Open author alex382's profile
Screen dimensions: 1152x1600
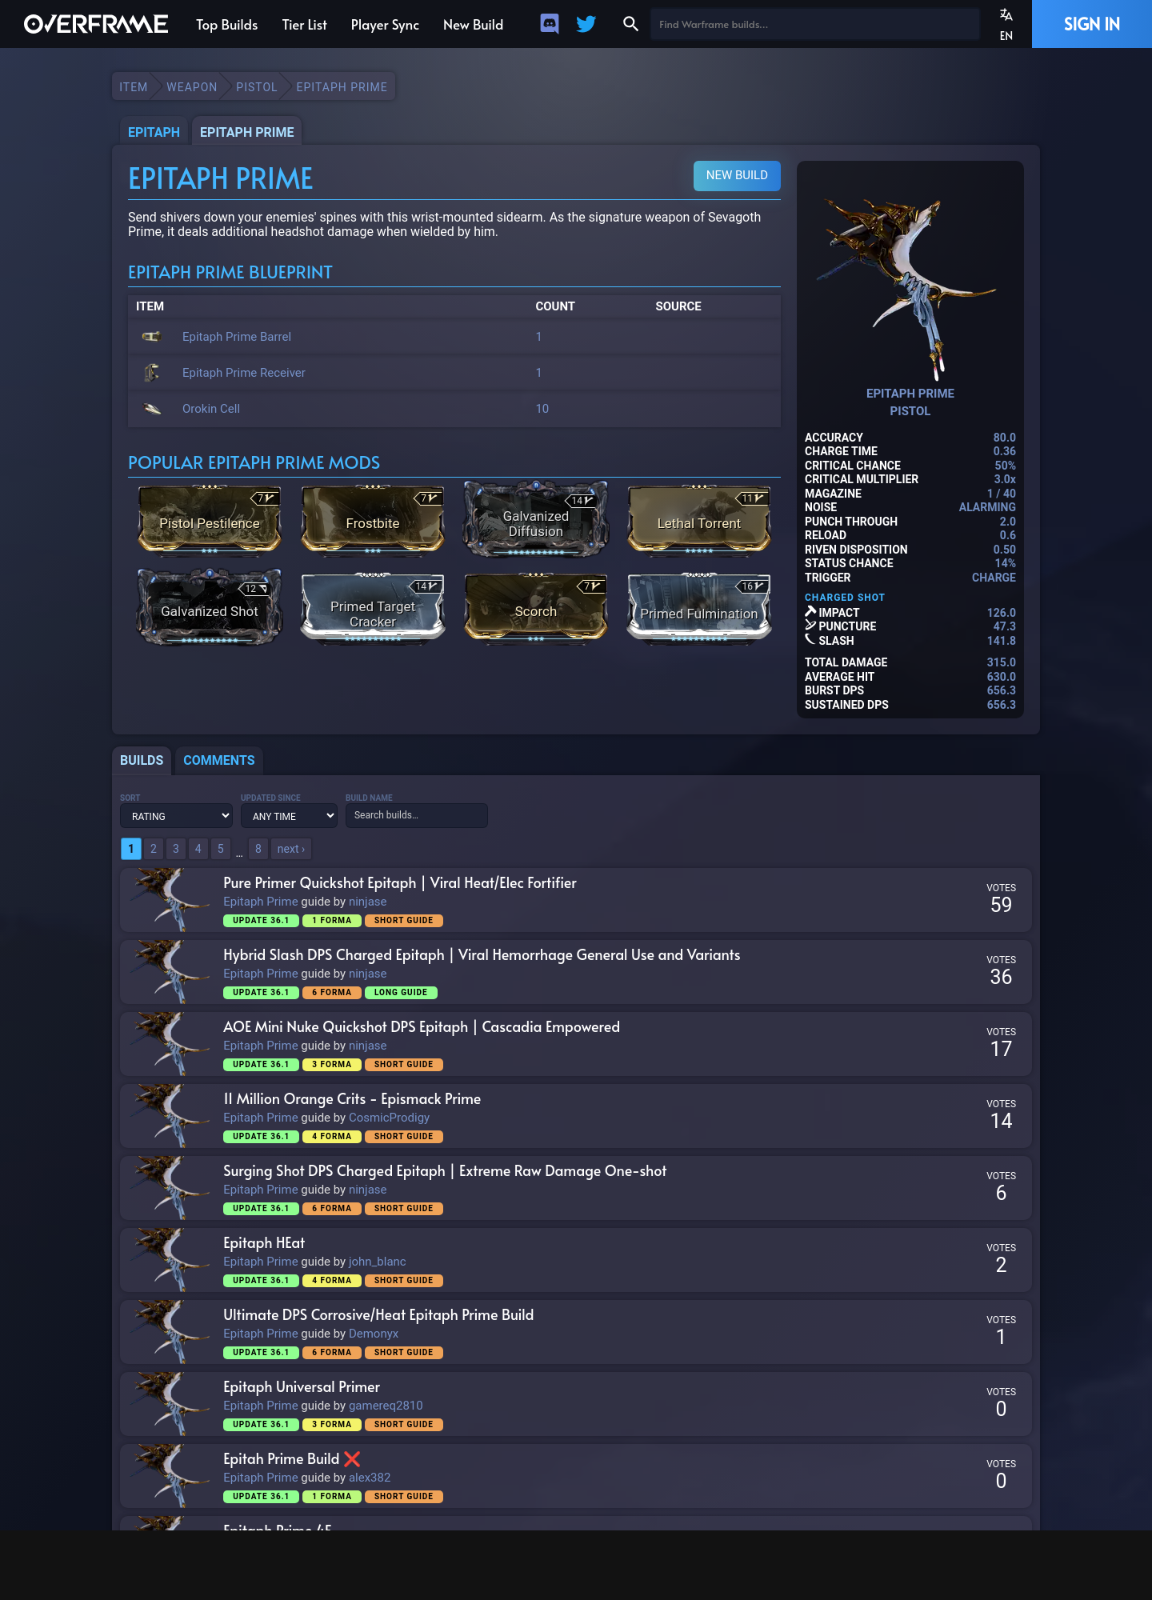coord(370,1478)
